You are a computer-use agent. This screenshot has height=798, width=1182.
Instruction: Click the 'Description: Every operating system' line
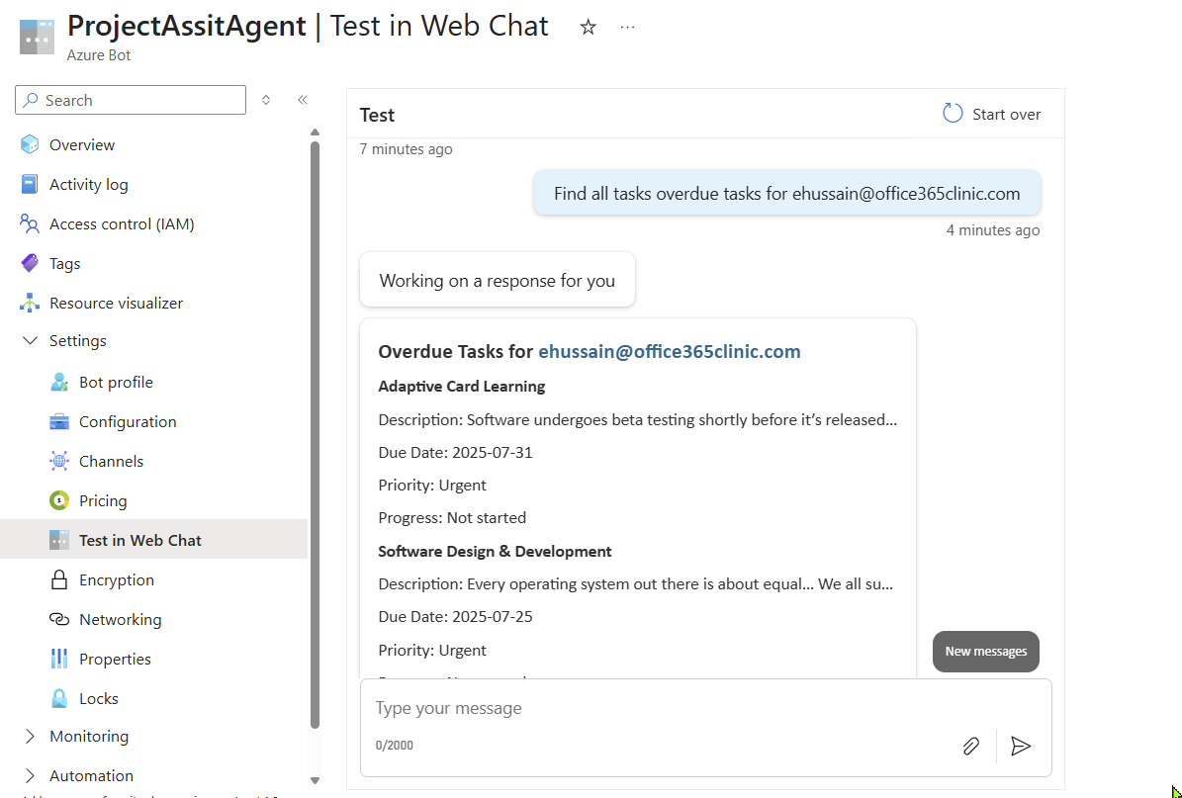(x=636, y=584)
